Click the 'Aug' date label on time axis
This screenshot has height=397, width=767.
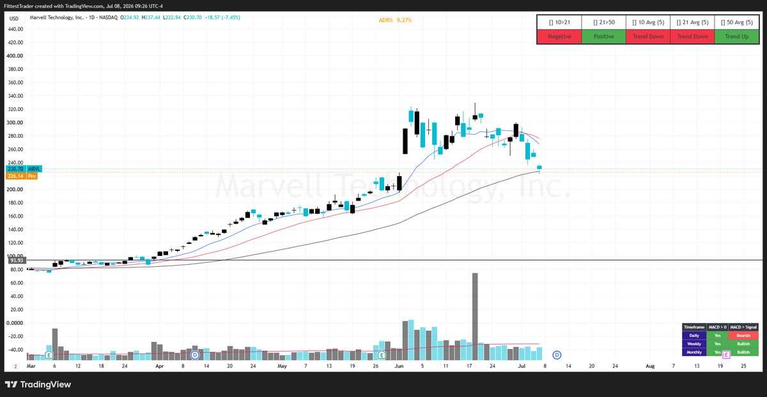[x=650, y=367]
